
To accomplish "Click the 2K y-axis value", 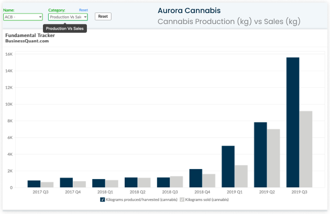I will click(10, 171).
